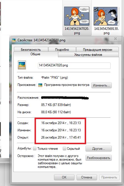Click the Photo Viewer application icon
Screen dimensions: 124x186
click(40, 85)
